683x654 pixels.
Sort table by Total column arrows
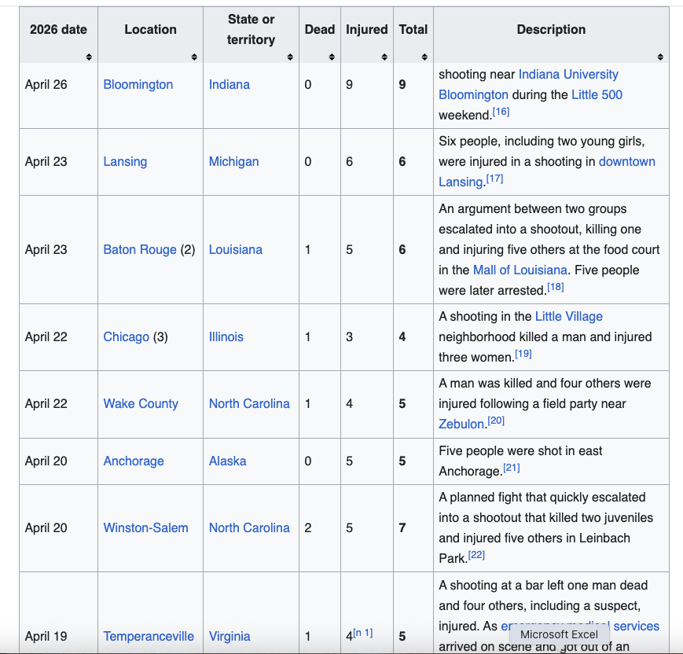tap(424, 57)
